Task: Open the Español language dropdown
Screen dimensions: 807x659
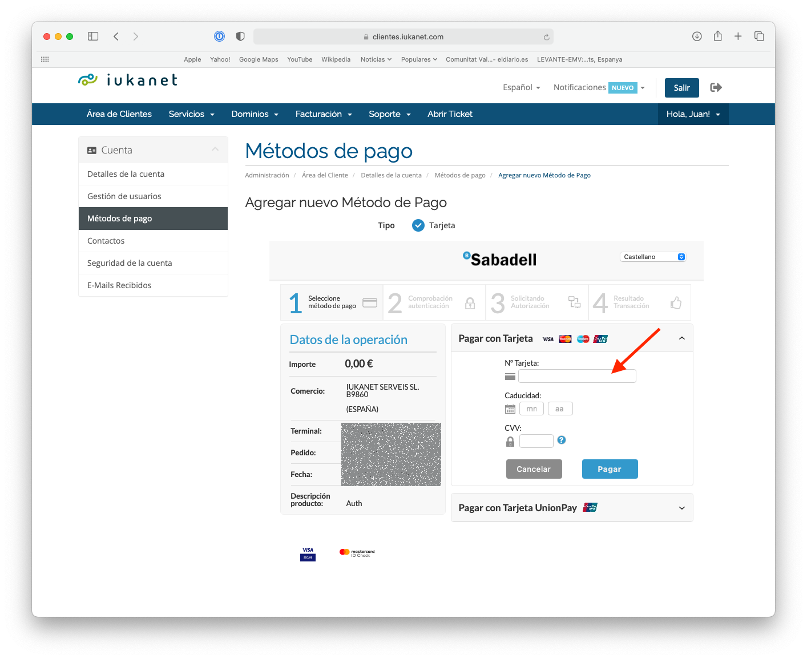Action: point(522,87)
